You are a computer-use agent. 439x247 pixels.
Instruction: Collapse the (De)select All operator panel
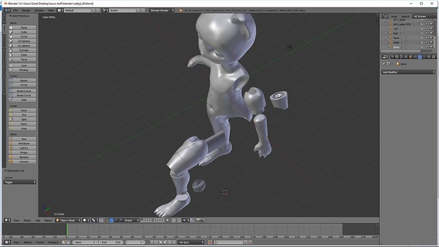coord(5,171)
